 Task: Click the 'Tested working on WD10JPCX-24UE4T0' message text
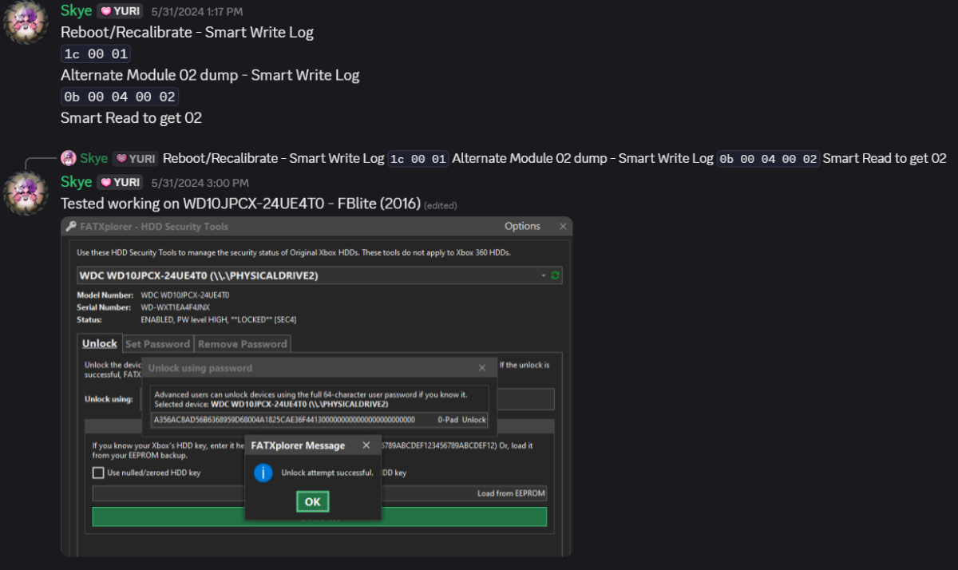pyautogui.click(x=240, y=204)
